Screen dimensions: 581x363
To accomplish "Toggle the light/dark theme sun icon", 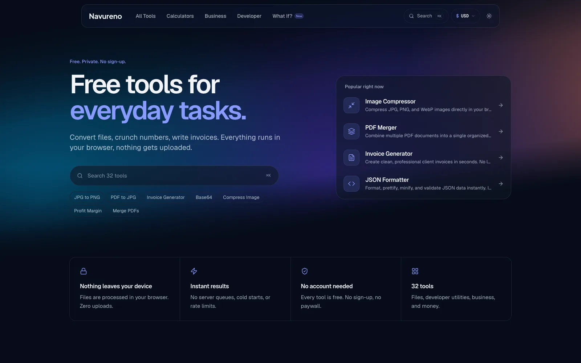I will click(x=489, y=16).
